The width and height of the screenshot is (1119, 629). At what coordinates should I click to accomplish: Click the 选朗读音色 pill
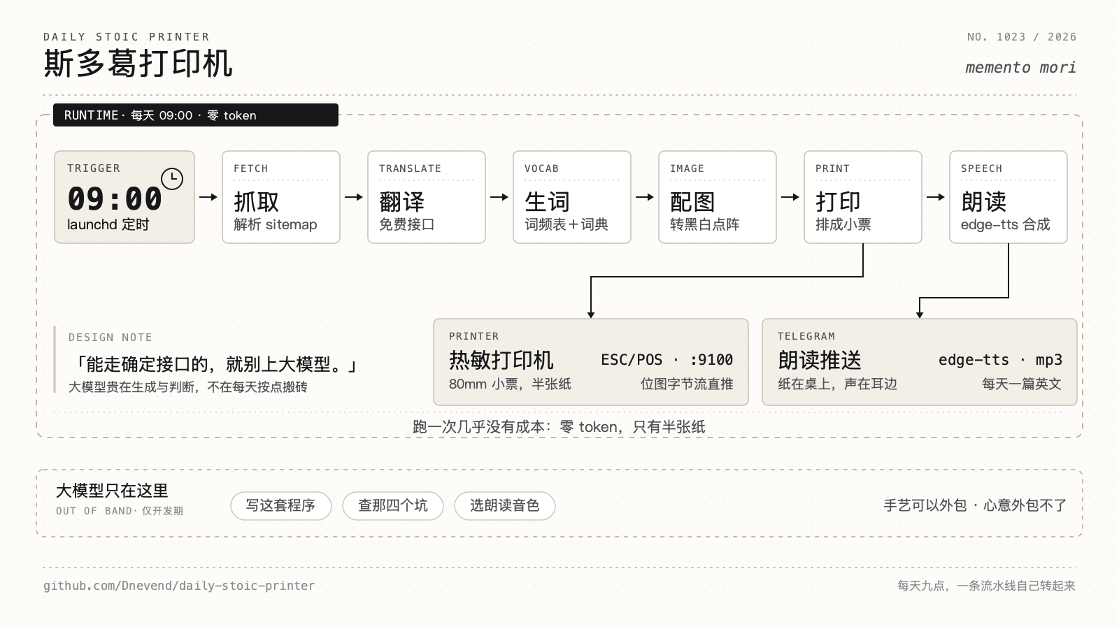pos(505,506)
